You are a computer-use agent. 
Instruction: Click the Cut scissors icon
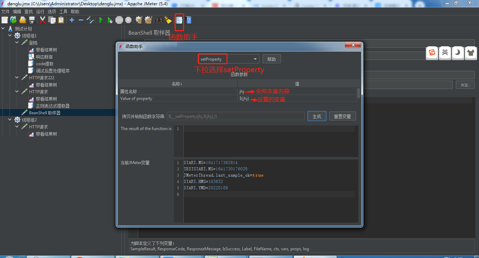pos(42,20)
